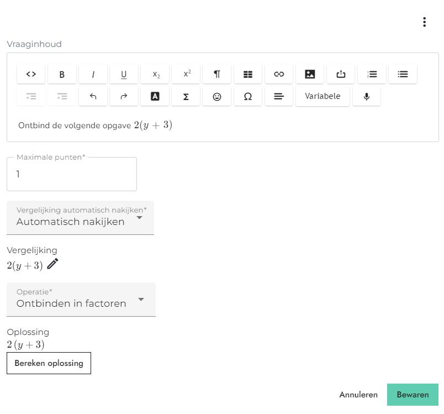Edit the Vergelijking with pencil icon
The width and height of the screenshot is (444, 414).
click(x=52, y=264)
